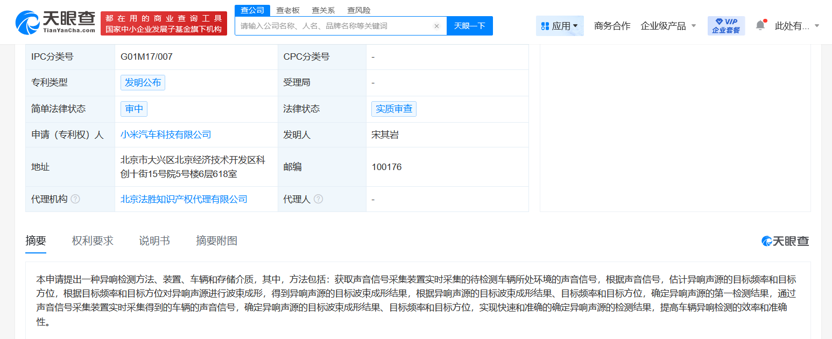
Task: Click the 天眼一下 search button
Action: pyautogui.click(x=470, y=26)
